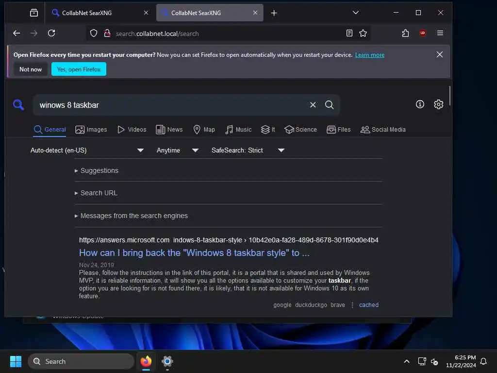Screen dimensions: 497x373
Task: Click the Windows taskbar Search box
Action: 81,361
